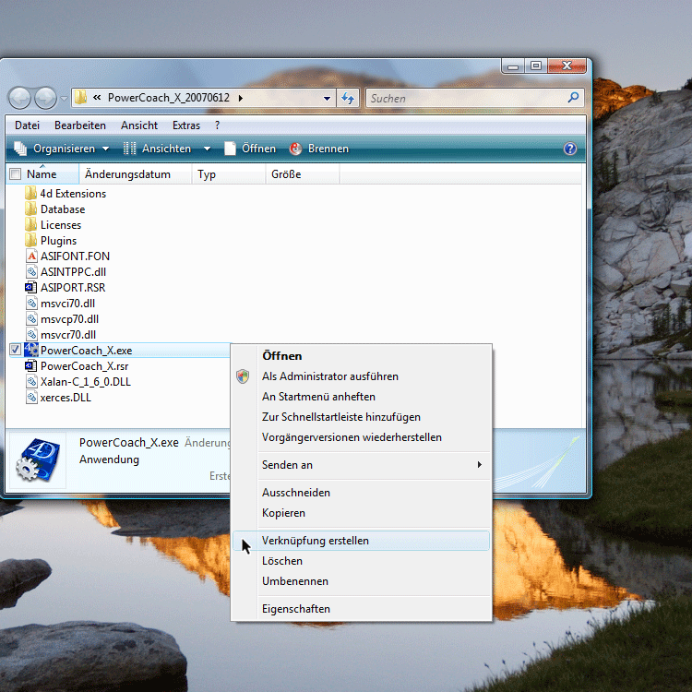Click the msvcr70.dll file icon
The width and height of the screenshot is (692, 692).
(x=31, y=335)
